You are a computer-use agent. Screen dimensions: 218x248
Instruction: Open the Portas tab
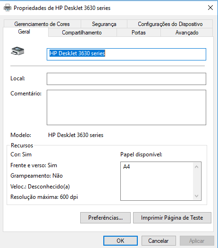tap(139, 33)
